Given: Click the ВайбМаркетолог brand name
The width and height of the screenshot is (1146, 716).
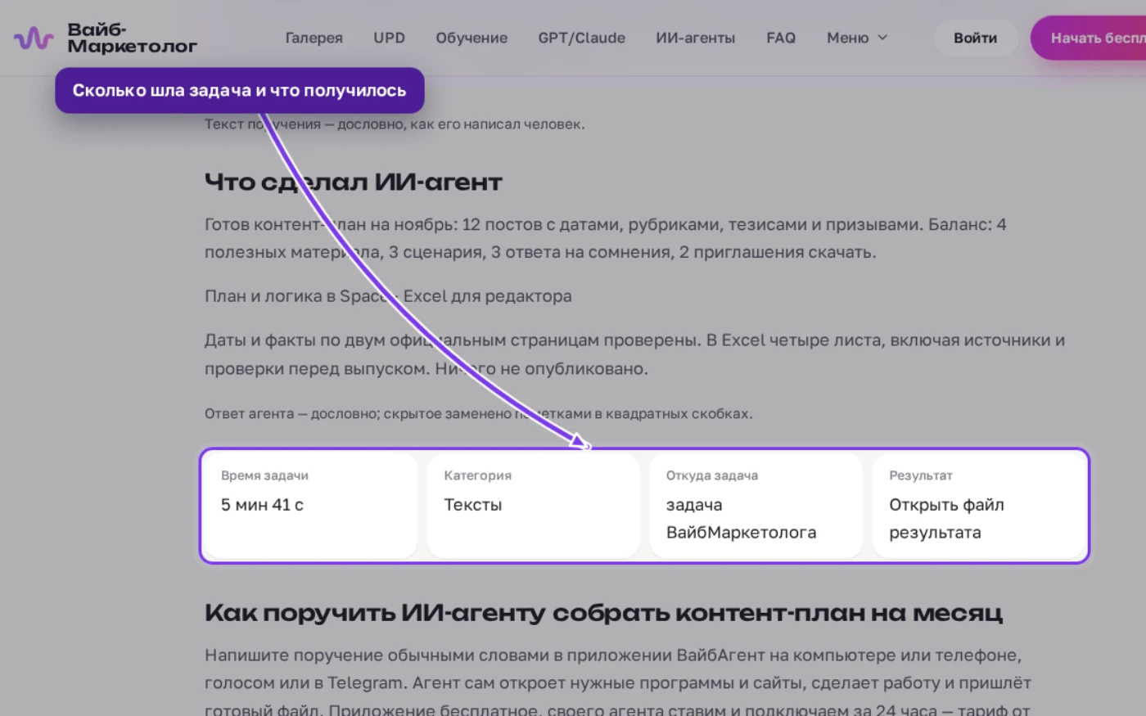Looking at the screenshot, I should click(132, 38).
